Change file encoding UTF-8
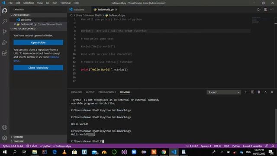Screen dimensions: 277x156 click(217, 146)
